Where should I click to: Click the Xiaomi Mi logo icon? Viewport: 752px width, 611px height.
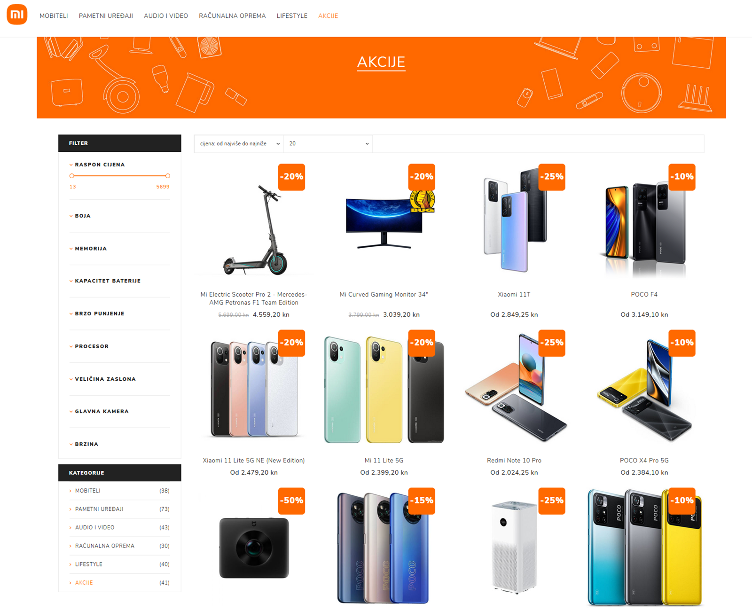click(17, 15)
